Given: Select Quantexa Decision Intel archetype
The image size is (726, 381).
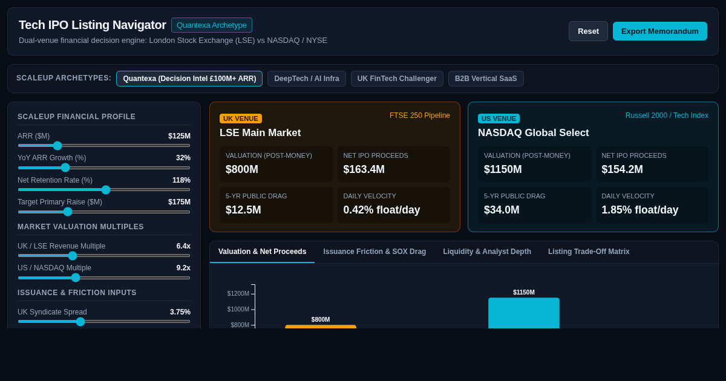Looking at the screenshot, I should click(x=189, y=79).
